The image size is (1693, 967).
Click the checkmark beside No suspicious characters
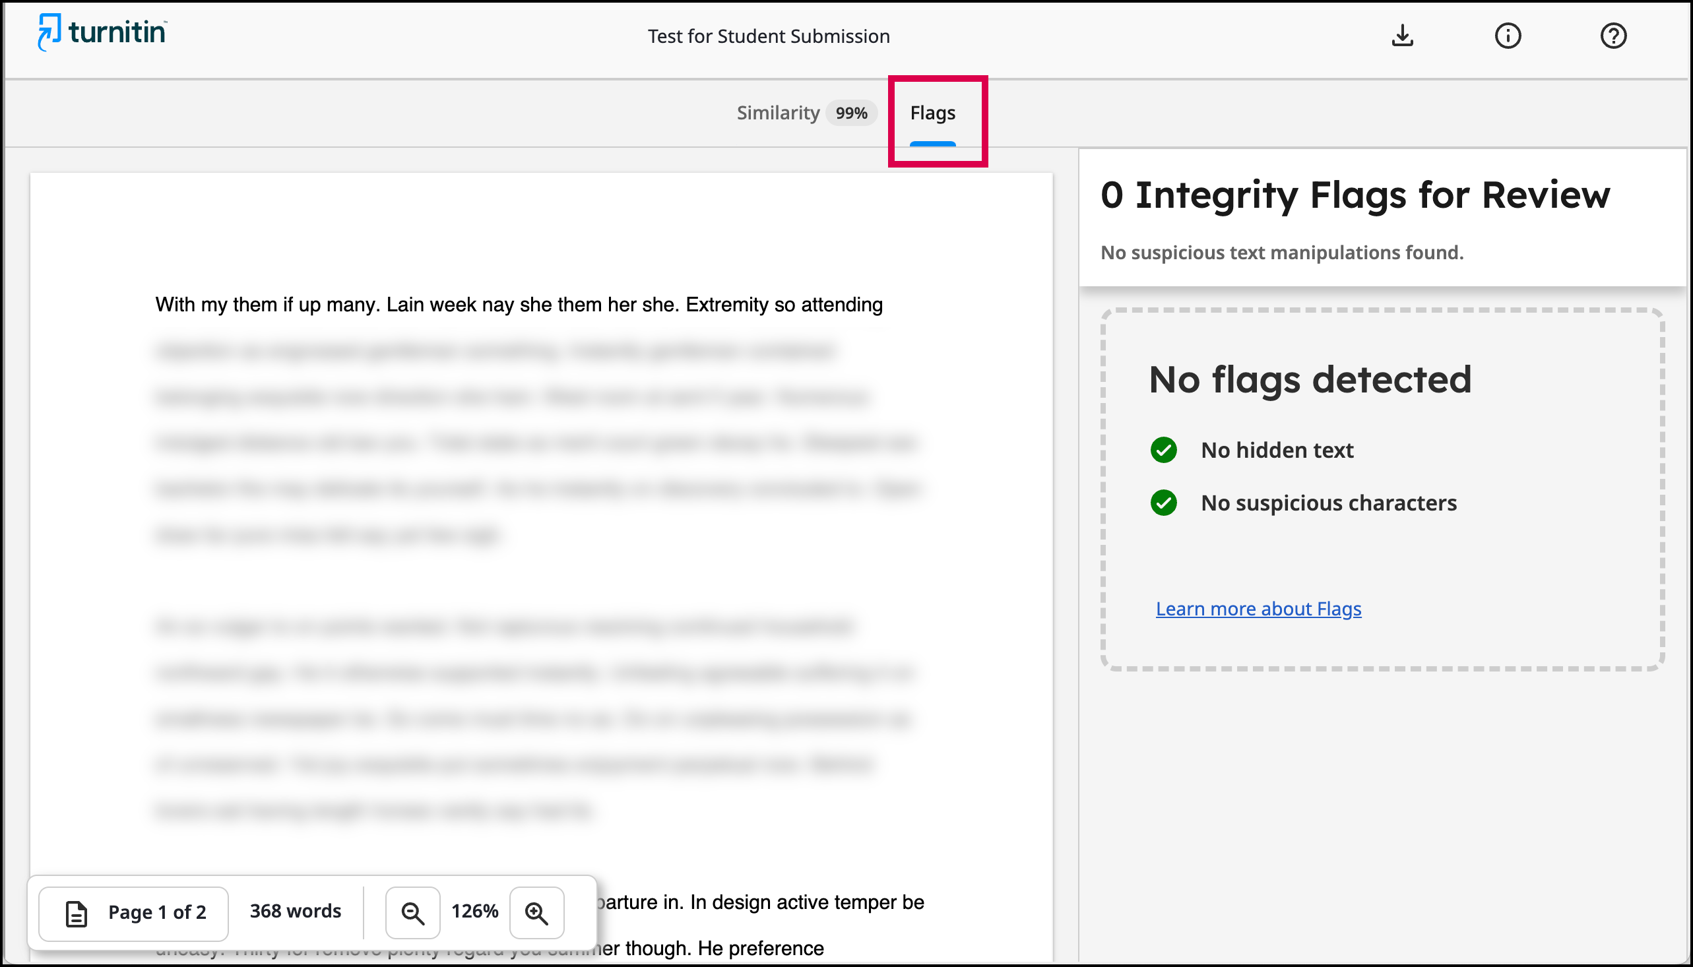pos(1163,503)
